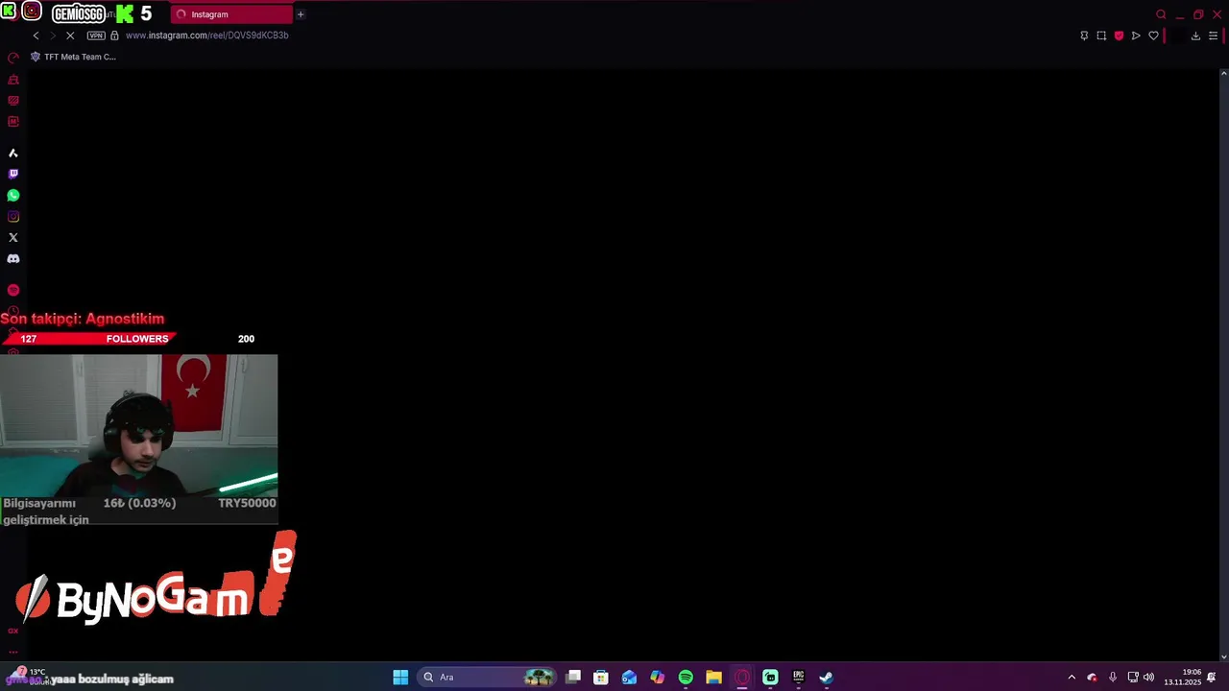Screen dimensions: 1229x691
Task: Open the third red sidebar panel icon
Action: (x=13, y=101)
